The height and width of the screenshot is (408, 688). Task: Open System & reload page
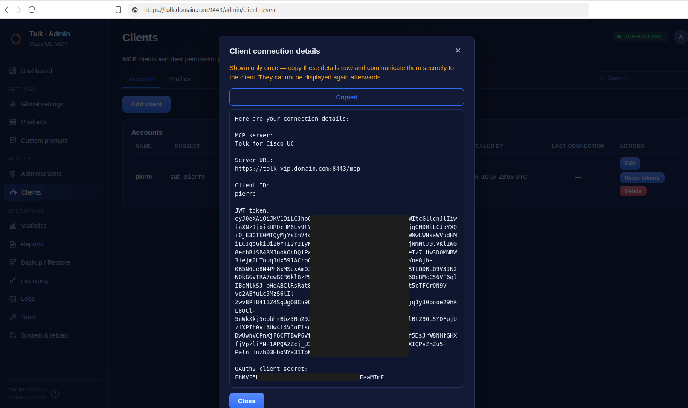[x=53, y=335]
